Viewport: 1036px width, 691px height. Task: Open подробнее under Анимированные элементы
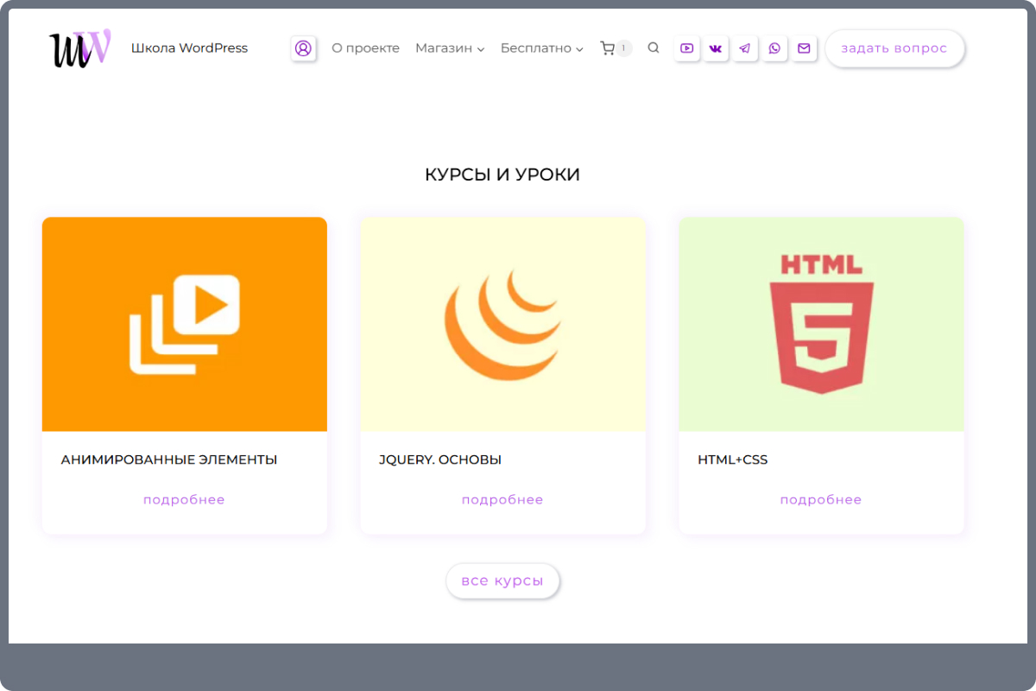click(184, 500)
